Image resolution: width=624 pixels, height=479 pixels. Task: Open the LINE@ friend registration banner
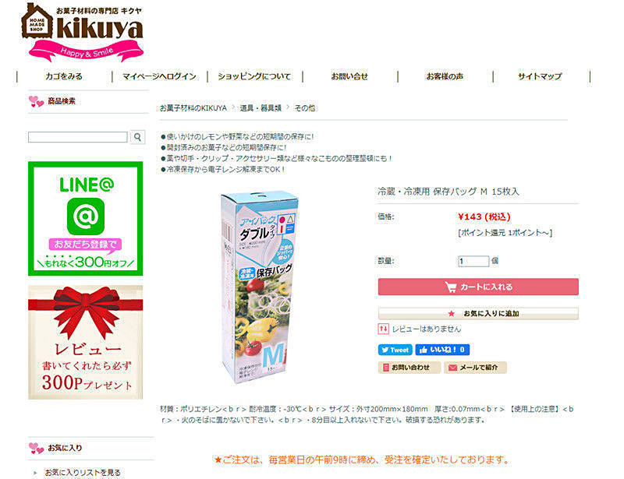click(86, 219)
